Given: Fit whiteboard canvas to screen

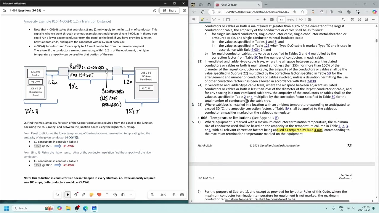Looking at the screenshot, I should 182,195.
